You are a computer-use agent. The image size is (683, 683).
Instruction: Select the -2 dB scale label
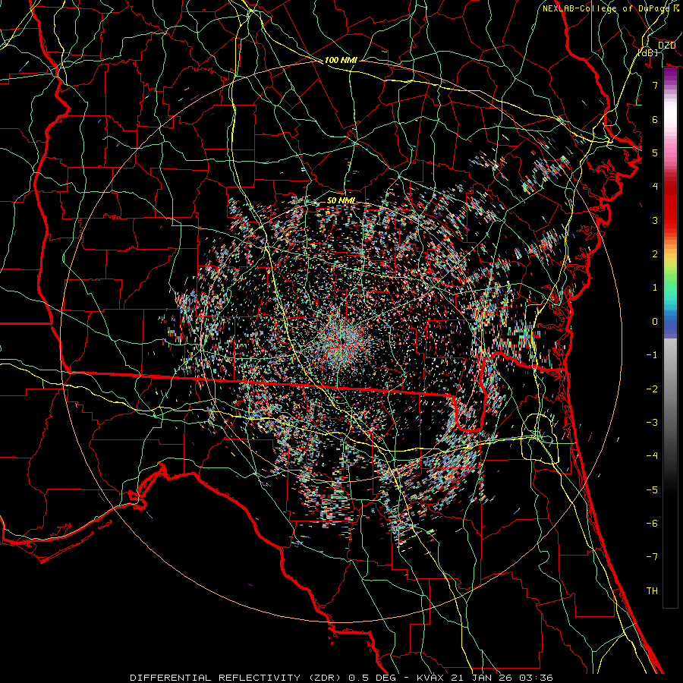[652, 389]
